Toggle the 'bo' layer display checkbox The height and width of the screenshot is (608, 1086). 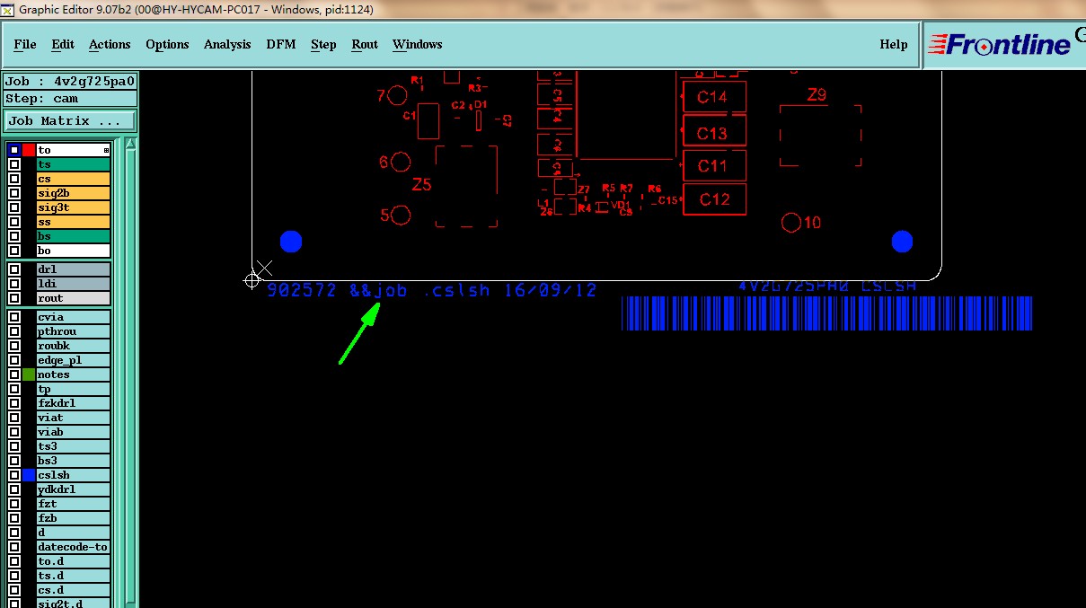[14, 251]
